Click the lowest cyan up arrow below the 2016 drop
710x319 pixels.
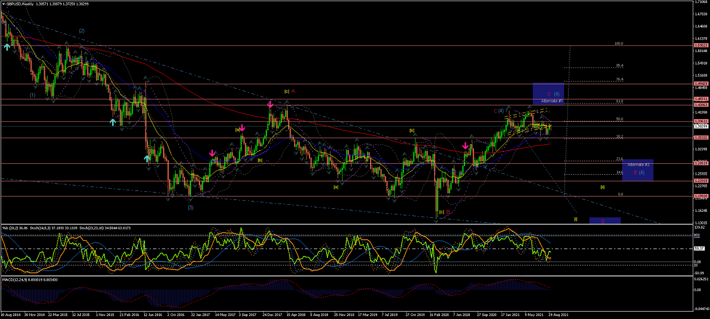coord(147,158)
